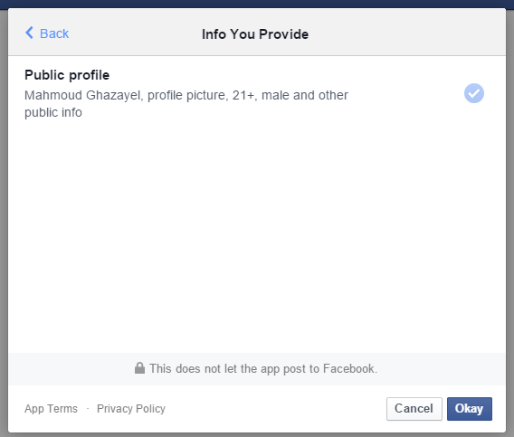
Task: Click the dimmed gray overlay right of dialog
Action: (x=510, y=223)
